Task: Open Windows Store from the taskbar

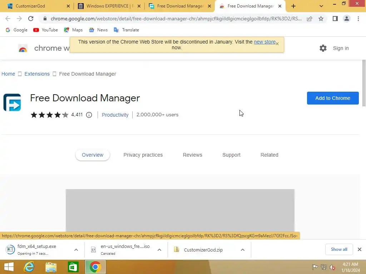Action: 73,267
